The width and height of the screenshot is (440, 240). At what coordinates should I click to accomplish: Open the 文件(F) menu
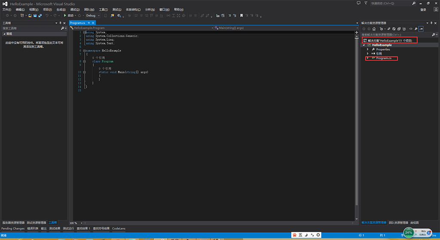pyautogui.click(x=7, y=9)
